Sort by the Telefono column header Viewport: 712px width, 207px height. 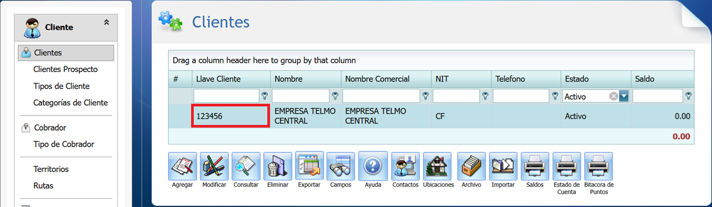[526, 79]
